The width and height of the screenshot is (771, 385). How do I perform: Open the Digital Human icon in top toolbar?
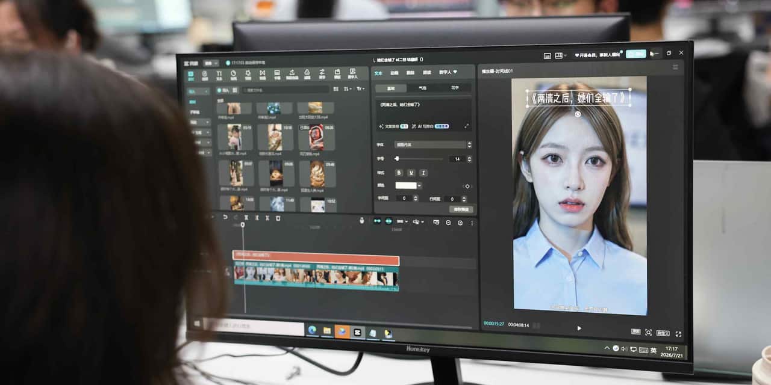(352, 75)
